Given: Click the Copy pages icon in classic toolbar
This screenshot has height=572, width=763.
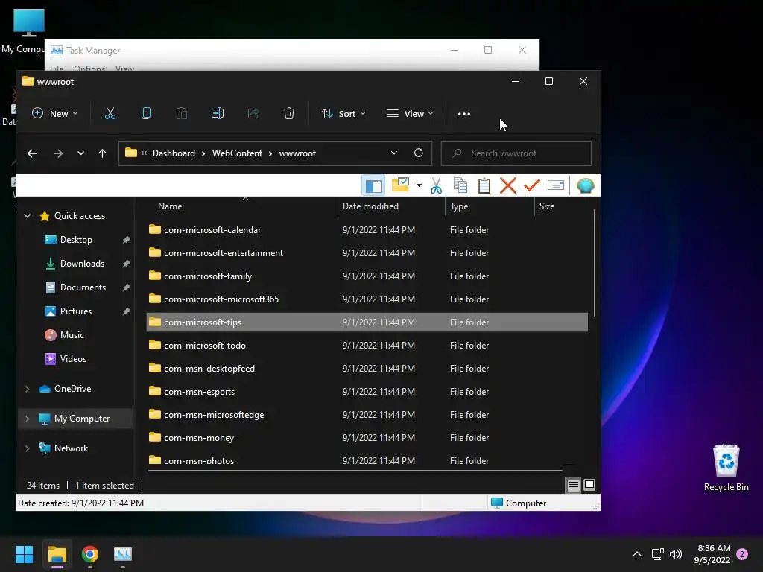Looking at the screenshot, I should click(460, 185).
